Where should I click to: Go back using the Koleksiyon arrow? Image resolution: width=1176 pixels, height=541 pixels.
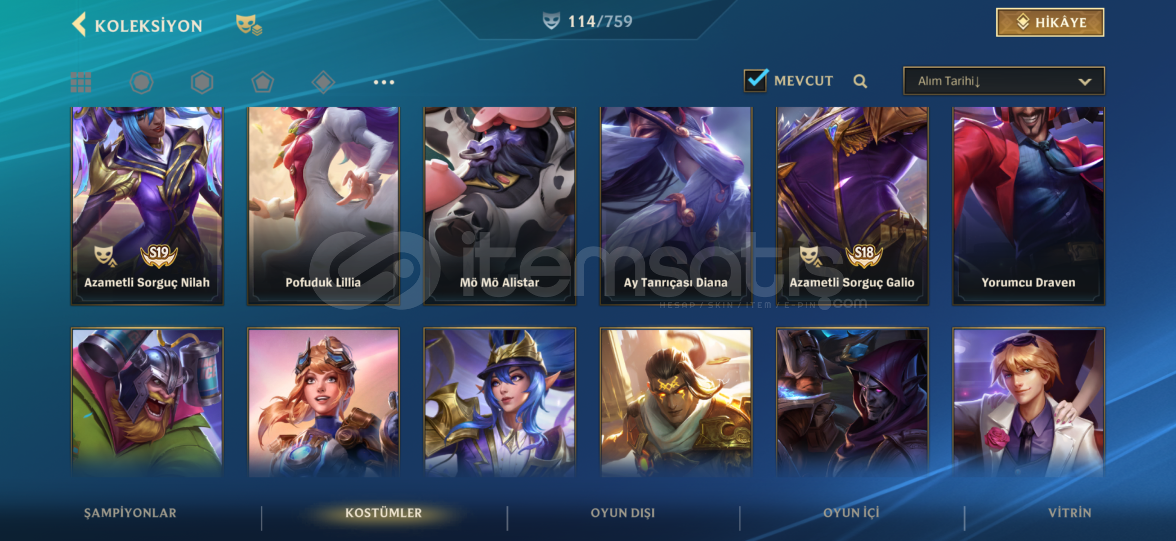pyautogui.click(x=80, y=25)
